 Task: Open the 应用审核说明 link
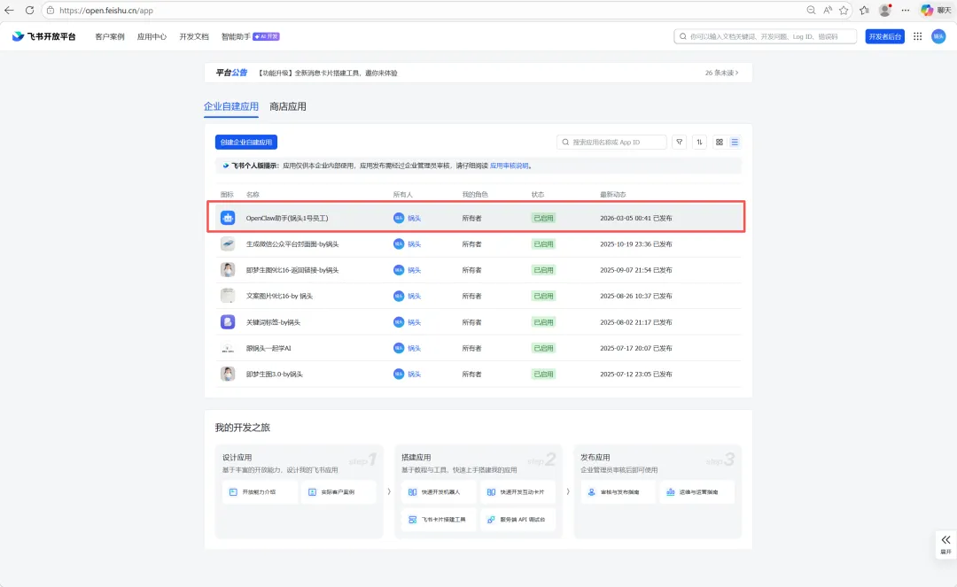[510, 166]
